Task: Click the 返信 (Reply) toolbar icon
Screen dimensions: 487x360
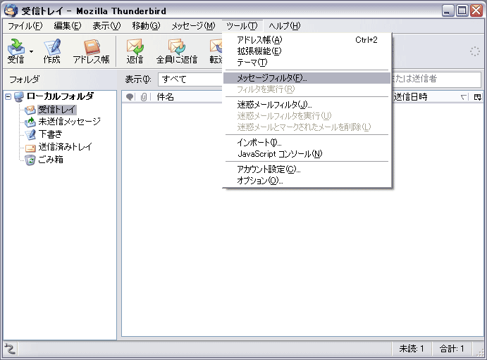Action: pos(135,51)
